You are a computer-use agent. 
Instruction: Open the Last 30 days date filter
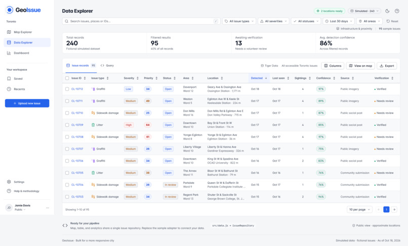click(x=339, y=21)
